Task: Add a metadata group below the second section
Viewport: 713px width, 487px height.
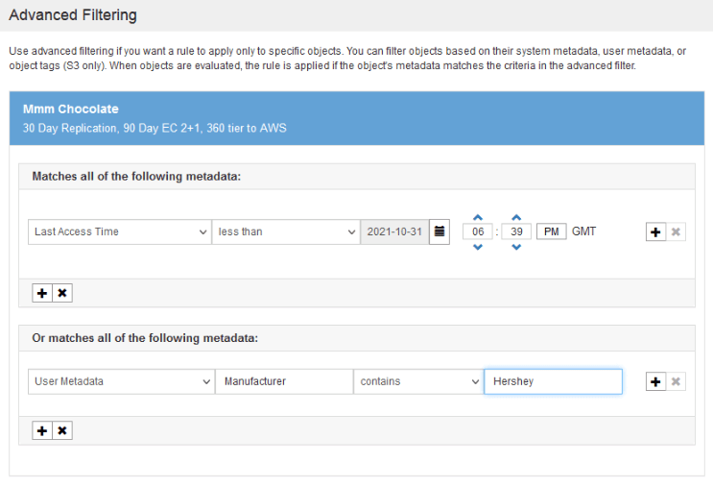Action: point(42,430)
